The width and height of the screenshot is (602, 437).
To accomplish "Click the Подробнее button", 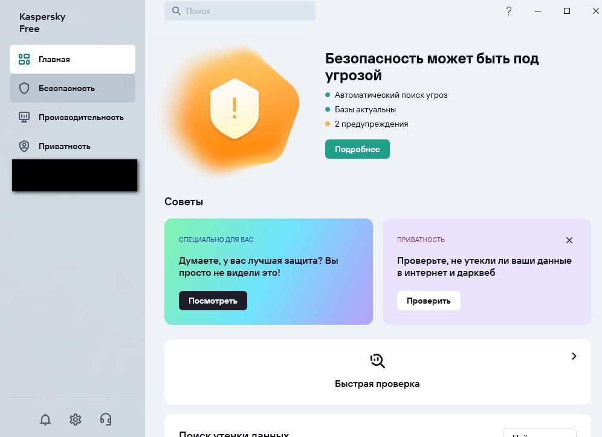I will click(x=357, y=149).
